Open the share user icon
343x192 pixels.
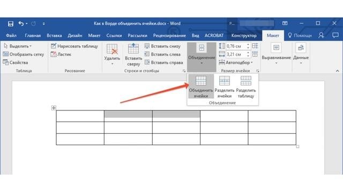321,35
